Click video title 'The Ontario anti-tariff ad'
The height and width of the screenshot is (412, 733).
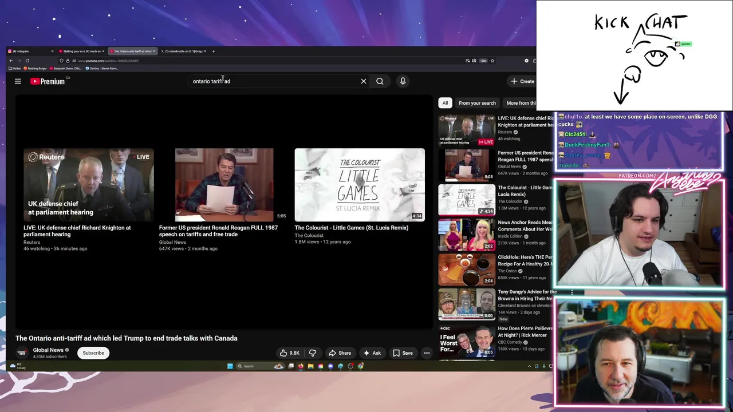126,338
